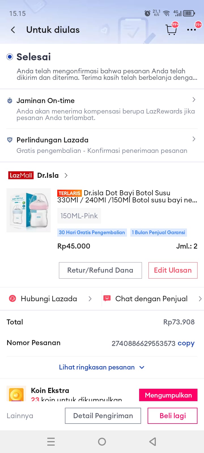
Task: Tap the Koin Ekstra coin icon
Action: (16, 394)
